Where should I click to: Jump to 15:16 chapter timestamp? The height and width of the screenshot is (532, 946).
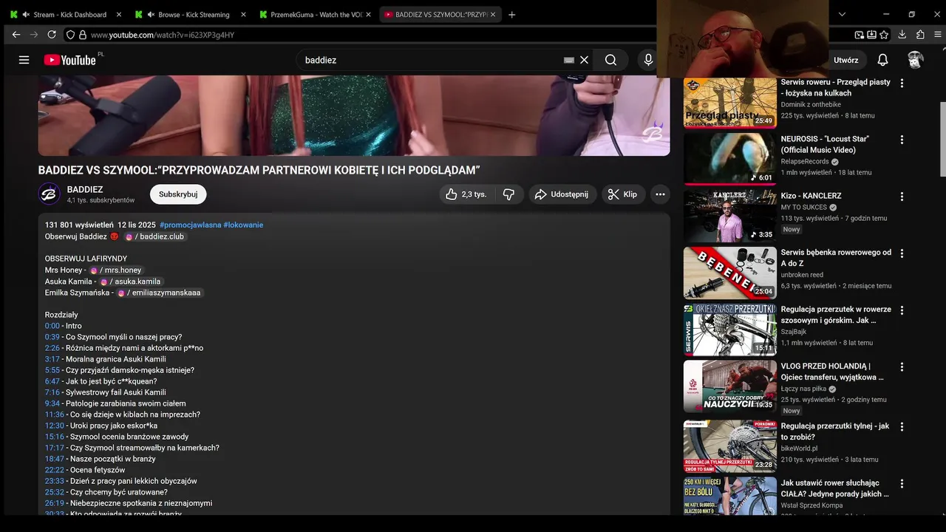[x=55, y=437]
